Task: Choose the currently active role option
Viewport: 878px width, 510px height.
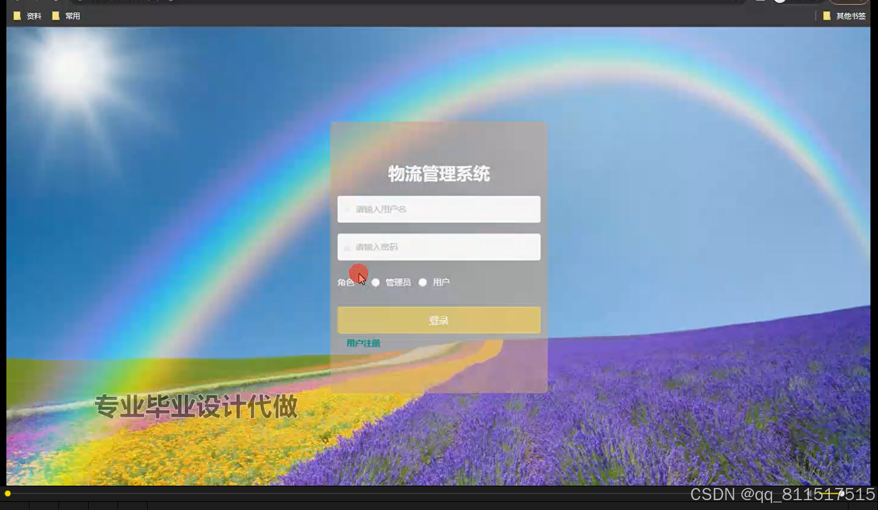Action: [375, 282]
